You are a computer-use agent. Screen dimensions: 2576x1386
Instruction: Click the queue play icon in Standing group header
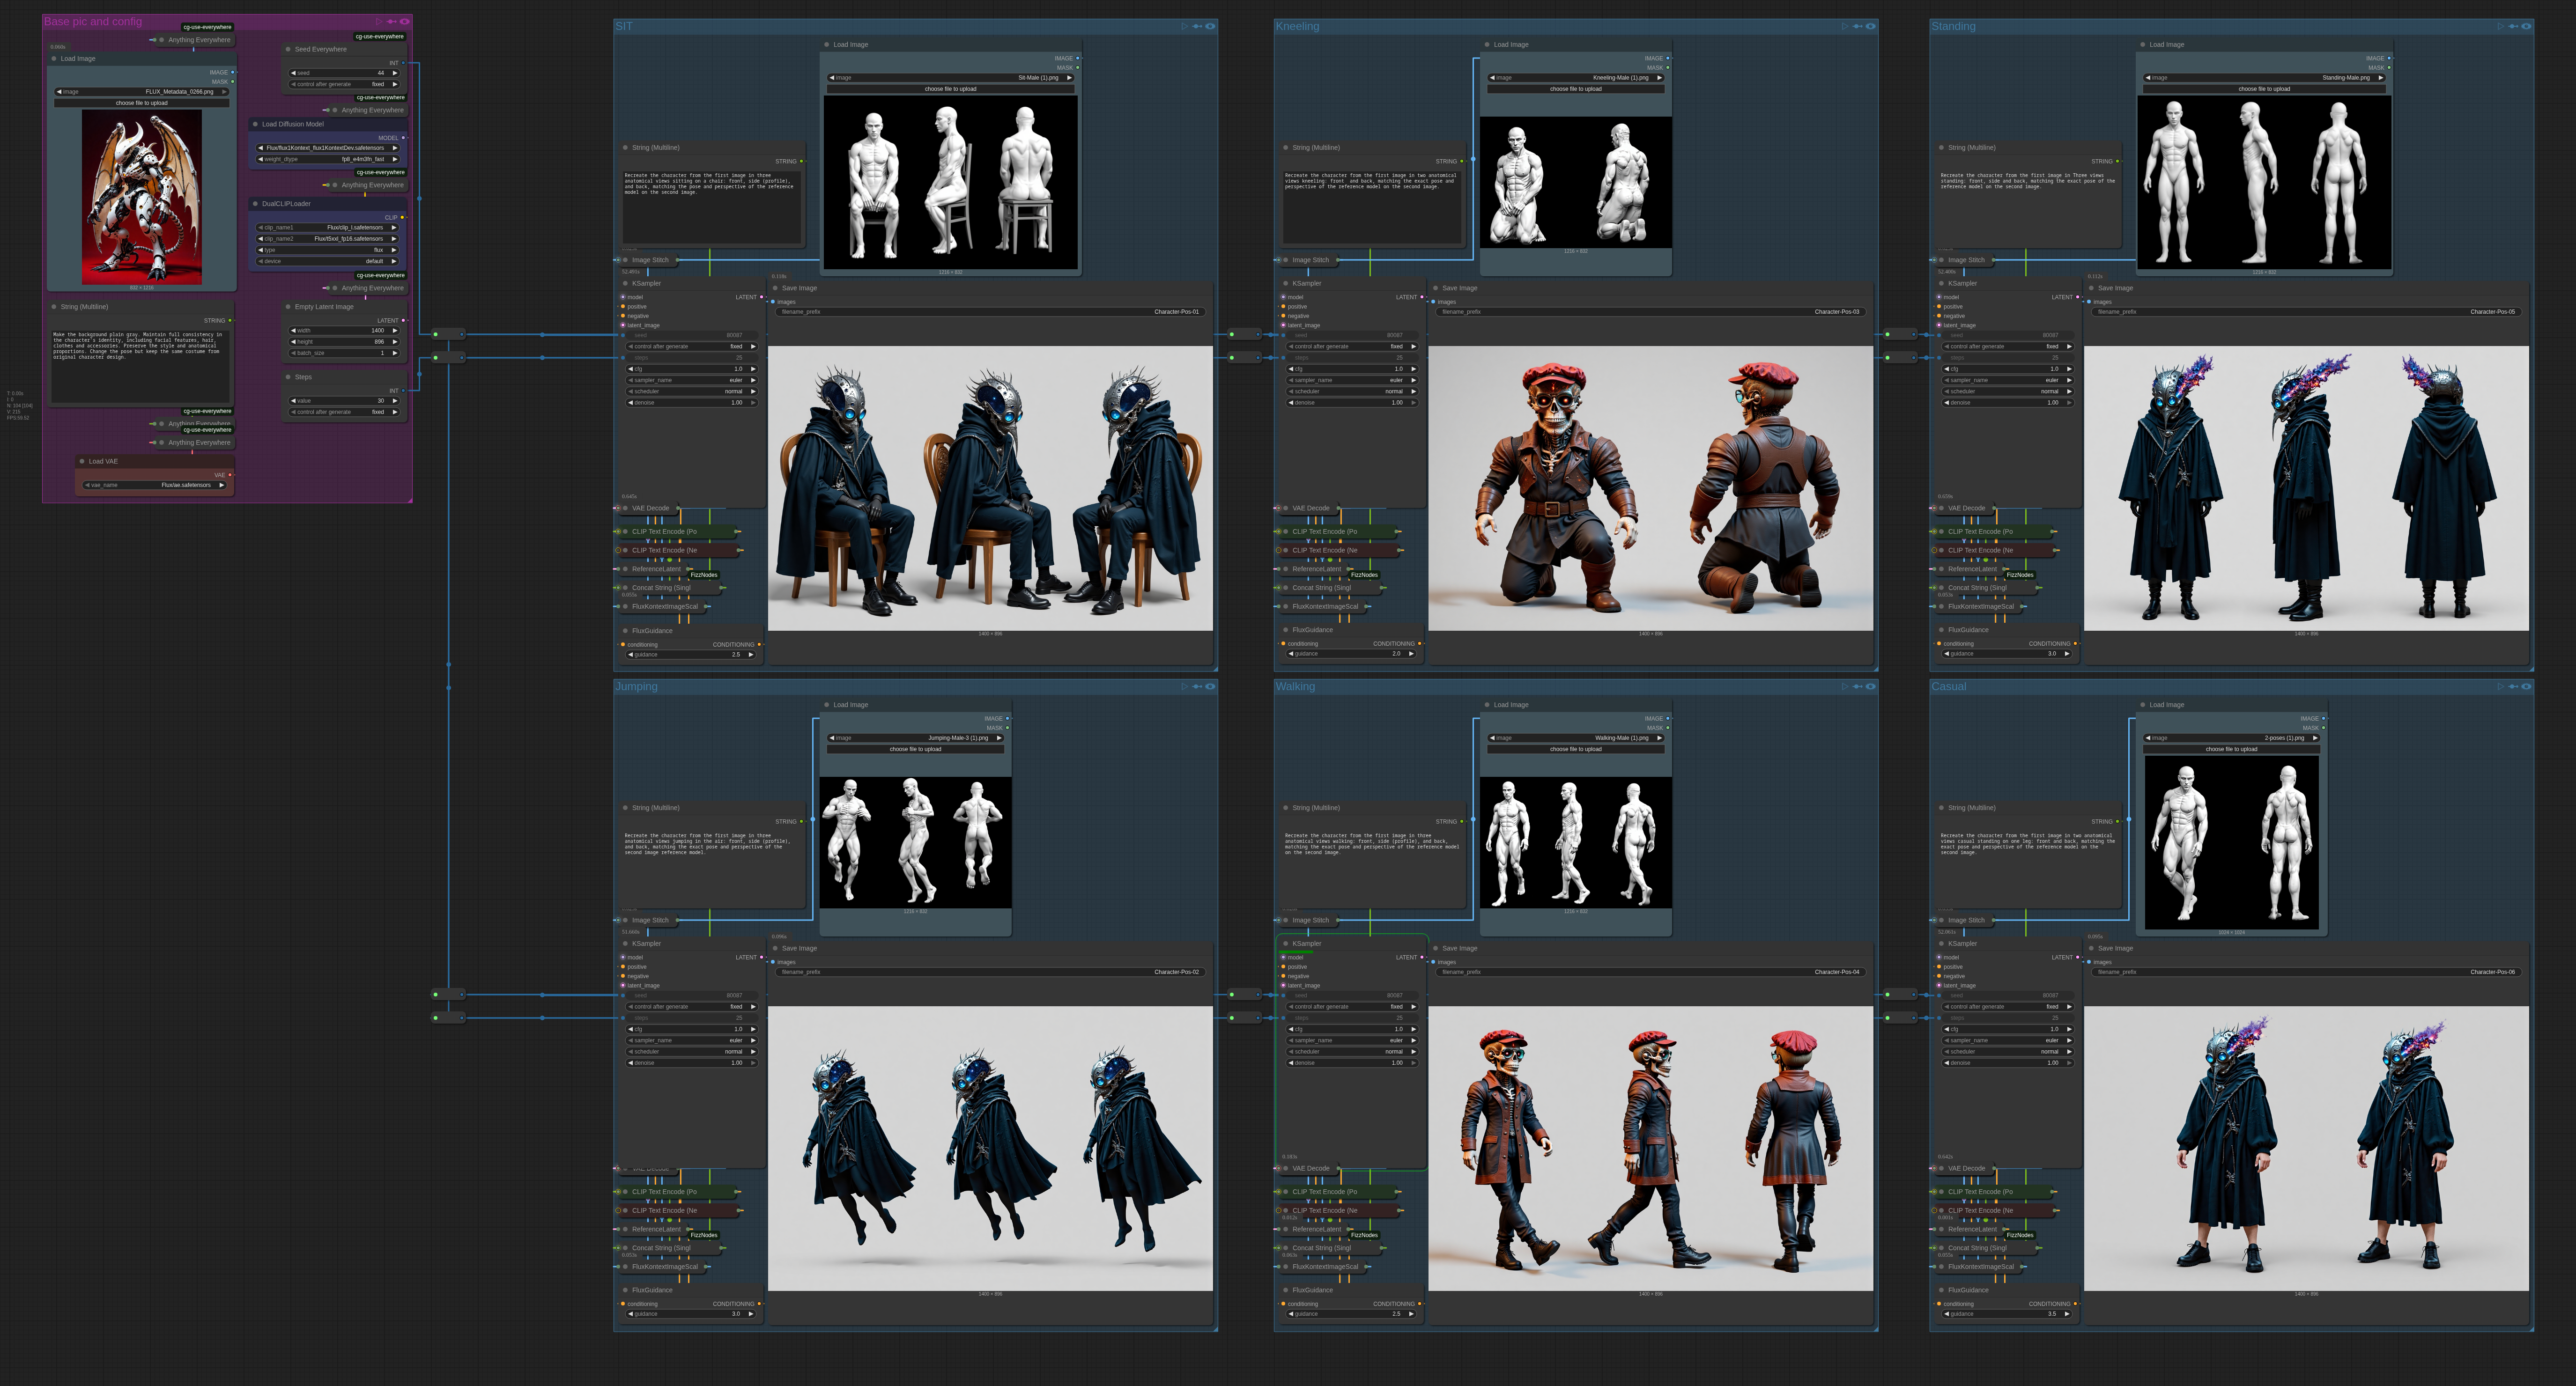[x=2500, y=26]
